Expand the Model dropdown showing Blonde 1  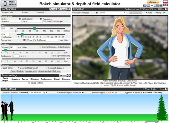click(11, 22)
